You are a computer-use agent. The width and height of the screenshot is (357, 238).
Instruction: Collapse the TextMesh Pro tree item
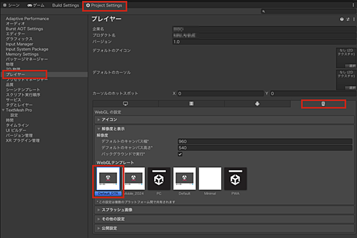pyautogui.click(x=3, y=110)
